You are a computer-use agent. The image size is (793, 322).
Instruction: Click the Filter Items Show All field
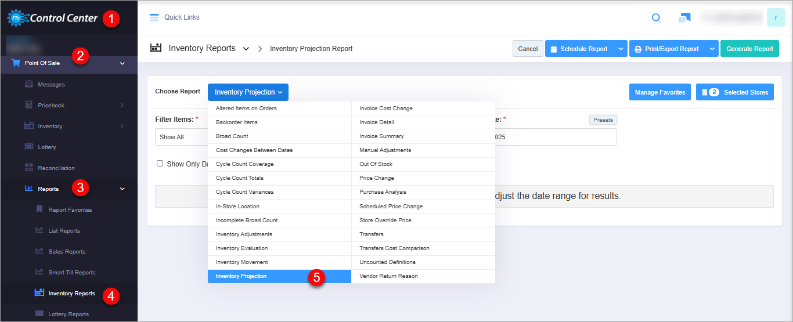click(x=181, y=138)
